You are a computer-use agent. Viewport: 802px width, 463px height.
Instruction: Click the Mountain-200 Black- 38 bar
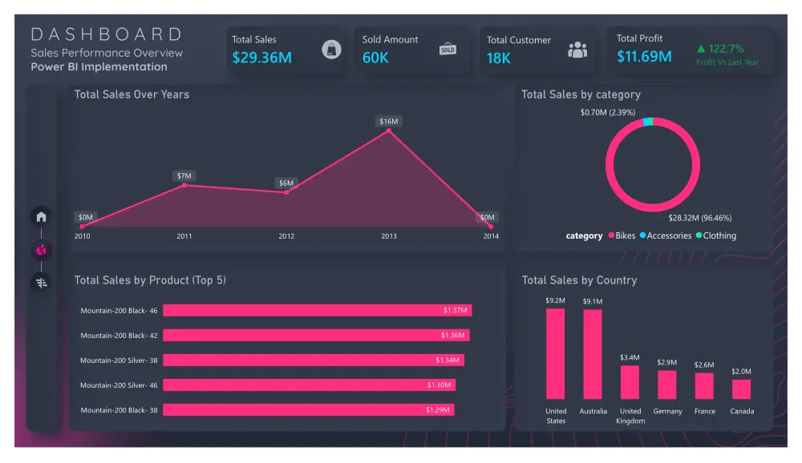pos(309,410)
